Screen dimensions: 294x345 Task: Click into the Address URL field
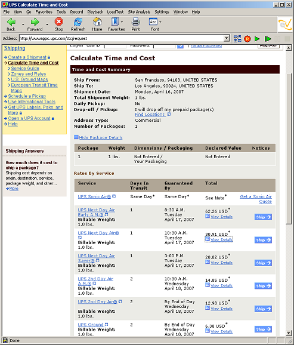click(x=122, y=39)
